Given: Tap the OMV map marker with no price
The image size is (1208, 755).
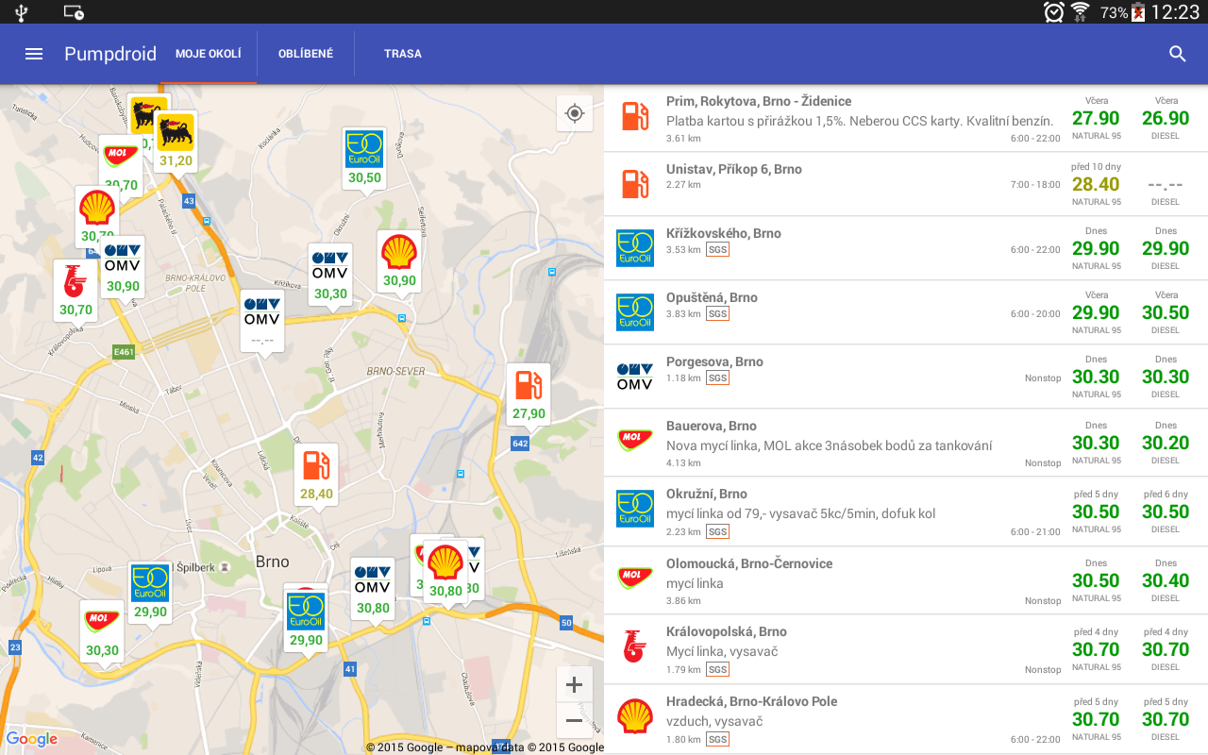Looking at the screenshot, I should 261,322.
